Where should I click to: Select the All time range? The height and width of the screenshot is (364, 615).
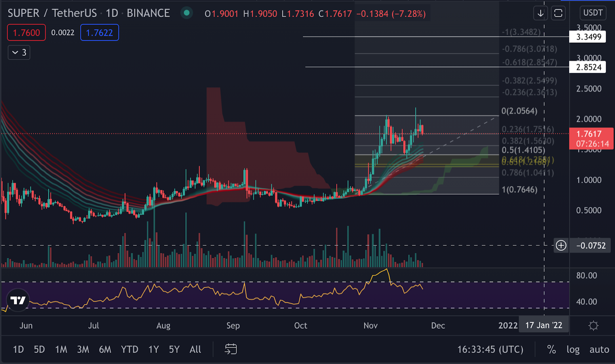[195, 349]
